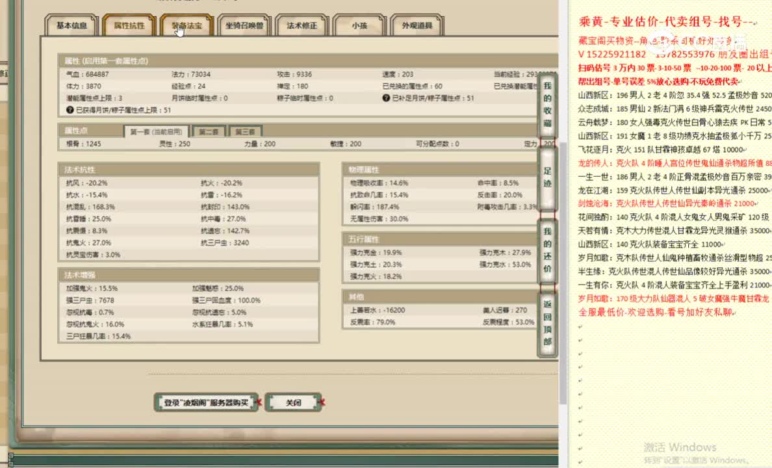Open the 基本信息 tab
Viewport: 772px width, 468px height.
click(x=71, y=25)
